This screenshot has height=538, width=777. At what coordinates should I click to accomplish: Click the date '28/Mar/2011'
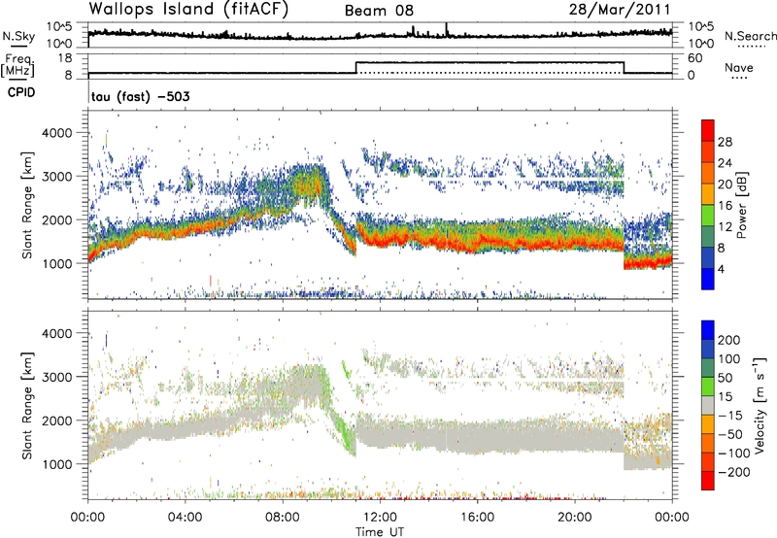point(620,10)
